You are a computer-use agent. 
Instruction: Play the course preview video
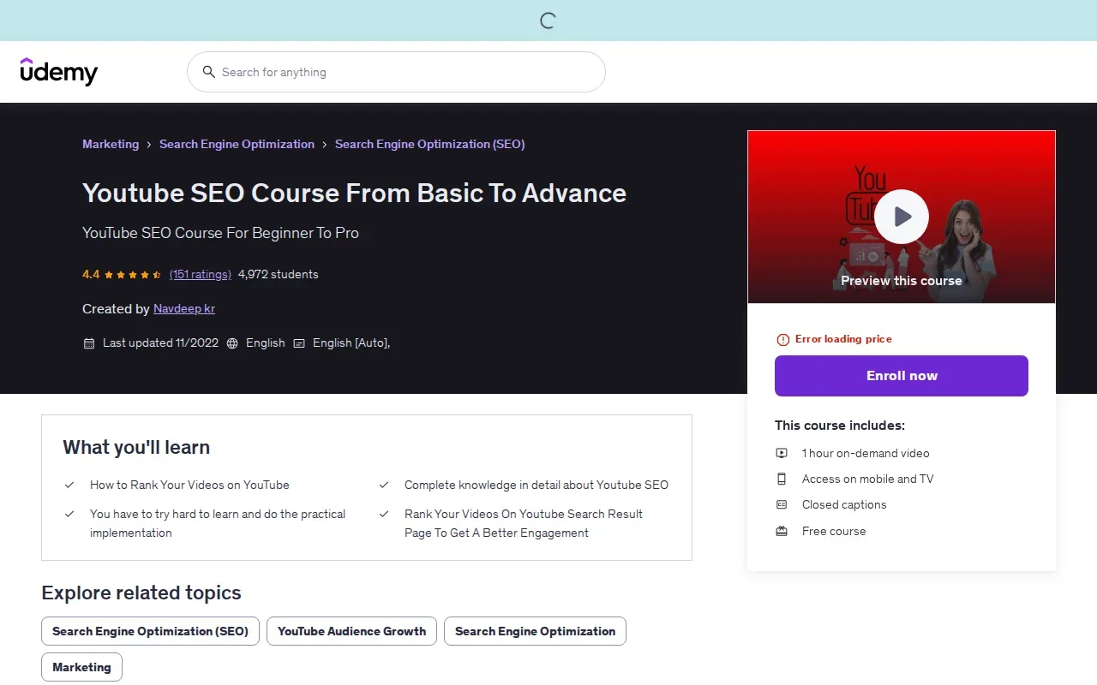click(x=902, y=217)
